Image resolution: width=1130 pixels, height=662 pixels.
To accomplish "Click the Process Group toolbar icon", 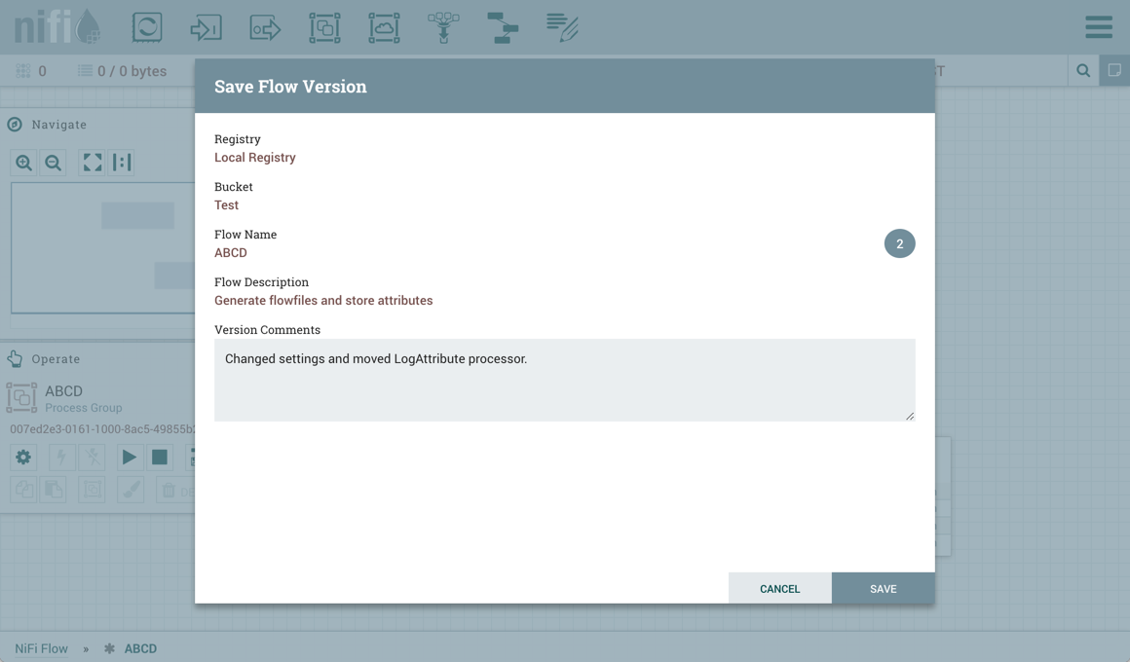I will [x=324, y=27].
